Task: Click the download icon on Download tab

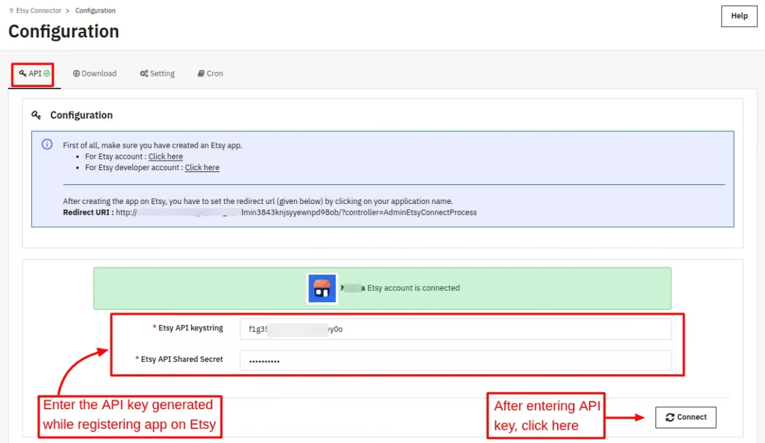Action: coord(76,74)
